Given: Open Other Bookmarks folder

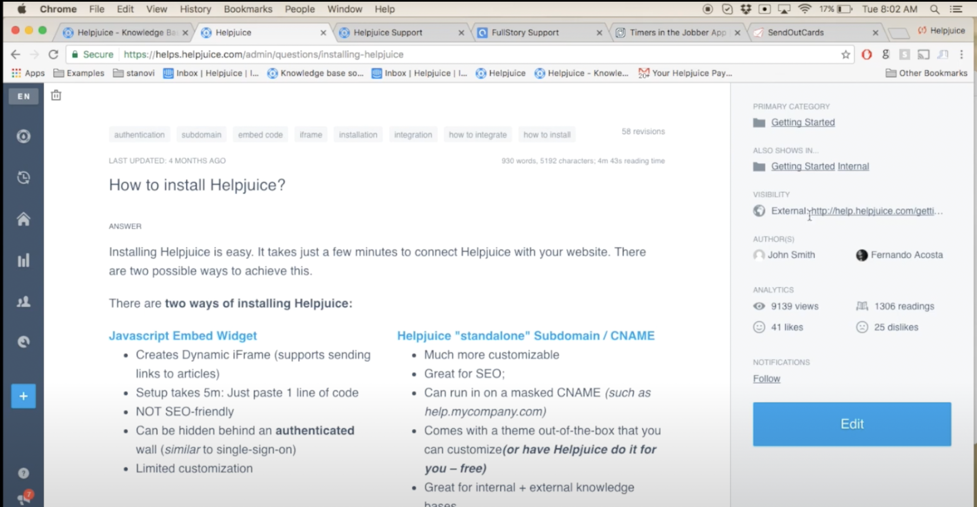Looking at the screenshot, I should click(926, 73).
